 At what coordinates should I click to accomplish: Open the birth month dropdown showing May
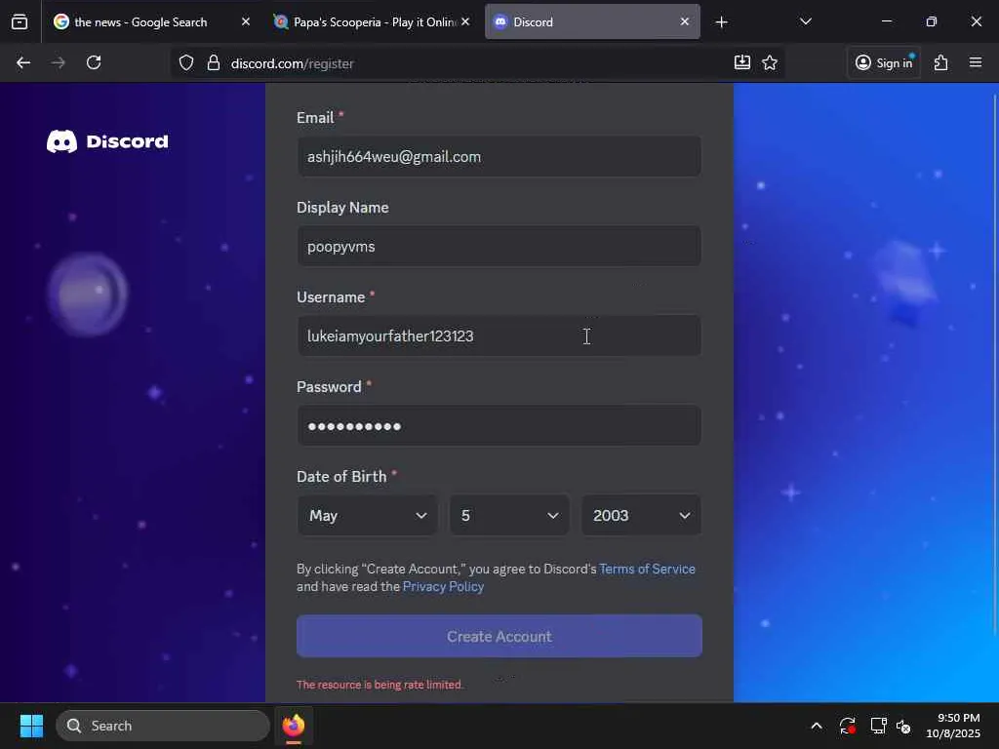368,515
